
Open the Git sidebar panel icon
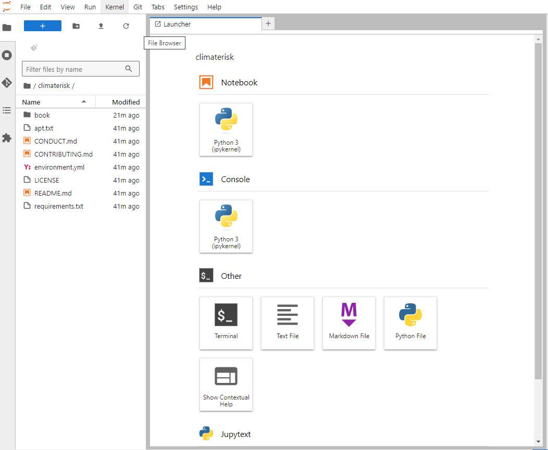point(7,83)
